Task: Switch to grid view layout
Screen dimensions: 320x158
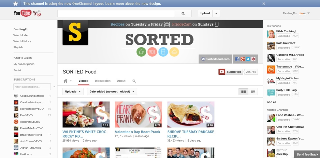Action: point(243,92)
